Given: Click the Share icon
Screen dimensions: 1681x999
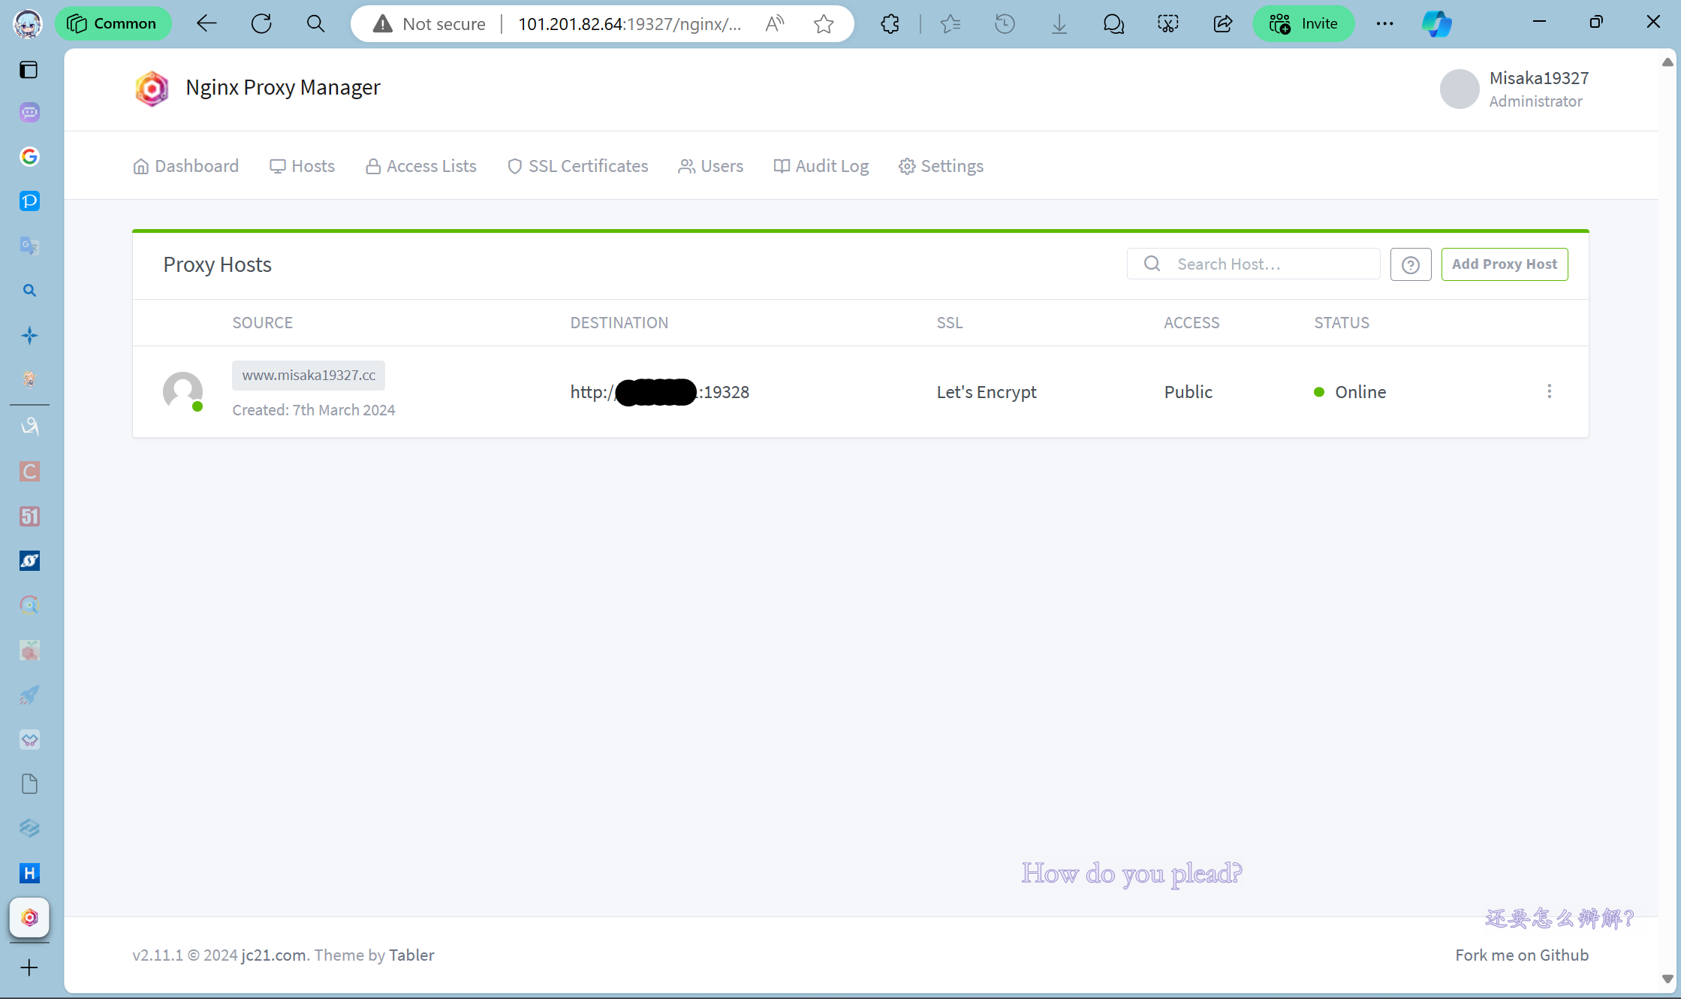Looking at the screenshot, I should coord(1223,23).
